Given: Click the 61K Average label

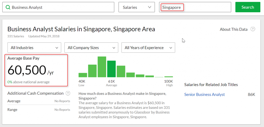Looking at the screenshot, I should click(111, 83).
